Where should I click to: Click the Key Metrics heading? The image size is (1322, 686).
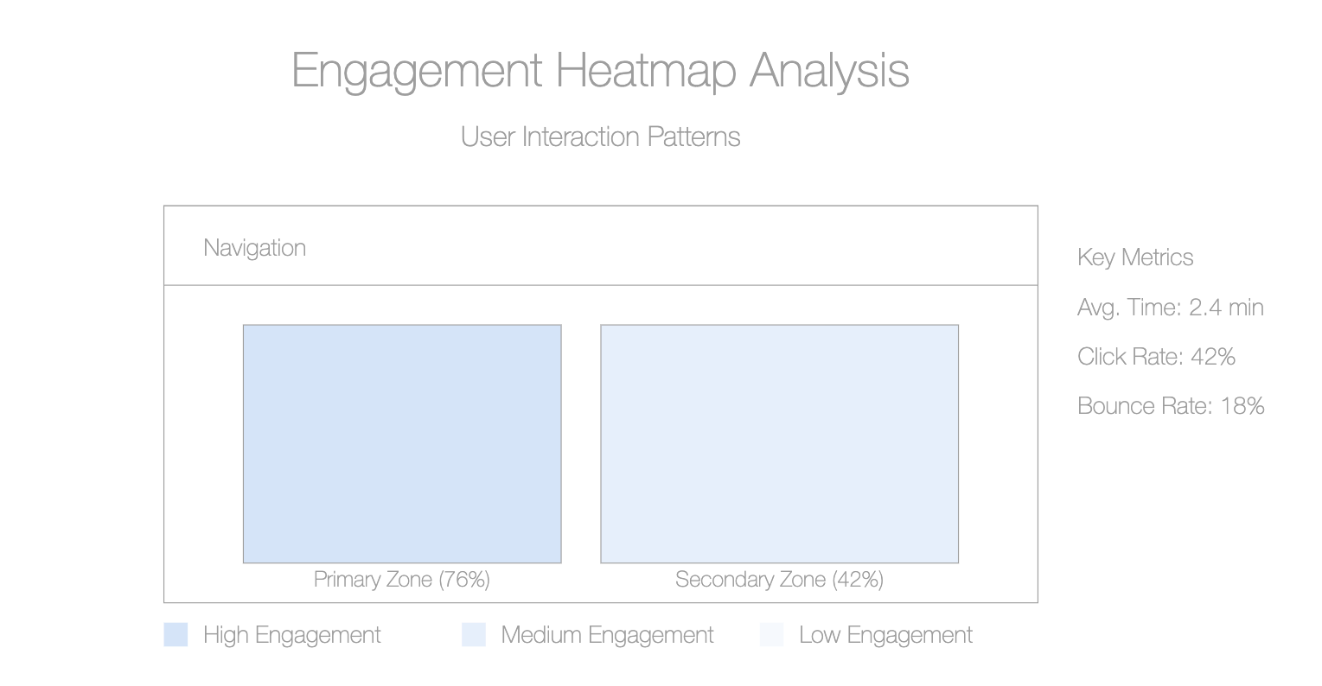pyautogui.click(x=1135, y=257)
